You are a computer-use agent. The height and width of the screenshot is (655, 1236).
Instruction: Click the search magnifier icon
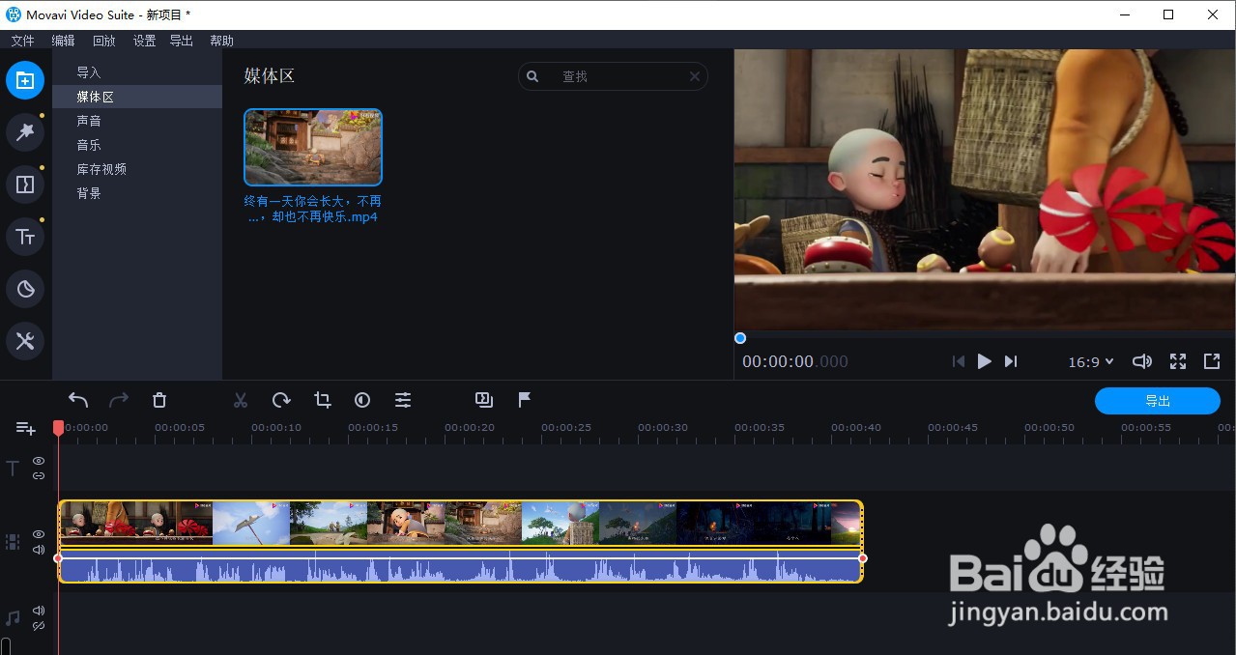pos(532,76)
